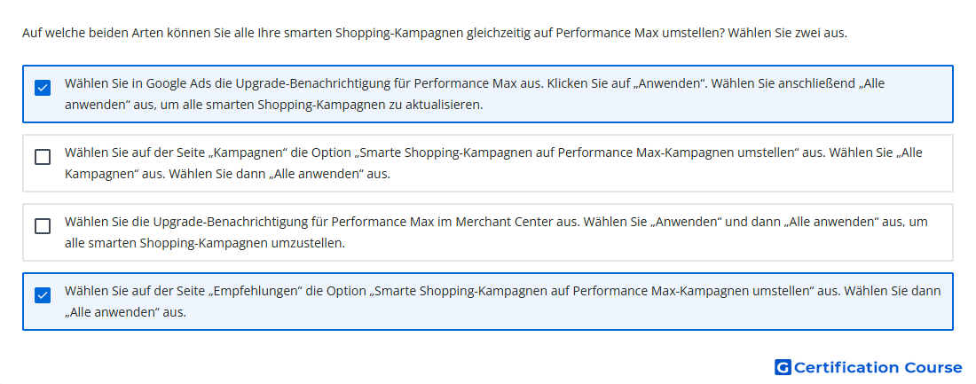
Task: Click "Performance Max-Kampagnen umstellen" in the fourth answer
Action: click(691, 291)
